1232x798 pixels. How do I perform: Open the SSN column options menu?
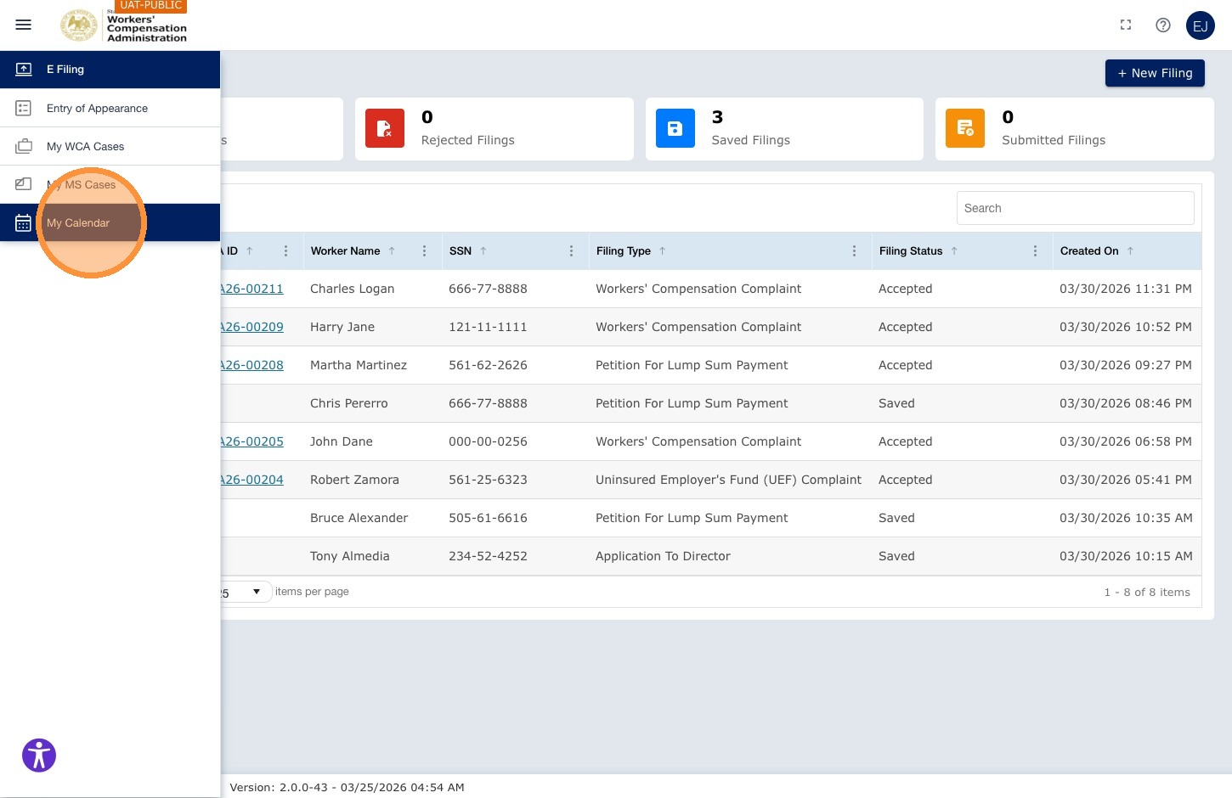pyautogui.click(x=571, y=251)
